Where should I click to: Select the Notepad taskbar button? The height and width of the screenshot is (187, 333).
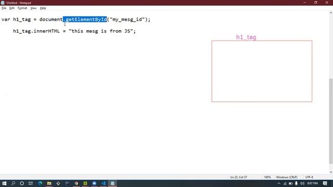pyautogui.click(x=112, y=183)
